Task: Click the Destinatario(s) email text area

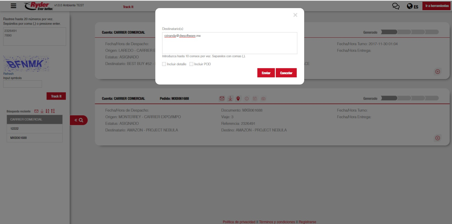Action: click(x=229, y=43)
